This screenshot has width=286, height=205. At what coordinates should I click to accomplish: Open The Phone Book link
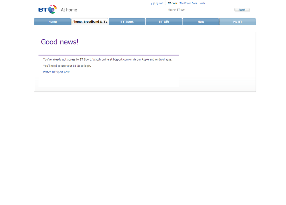pyautogui.click(x=188, y=3)
